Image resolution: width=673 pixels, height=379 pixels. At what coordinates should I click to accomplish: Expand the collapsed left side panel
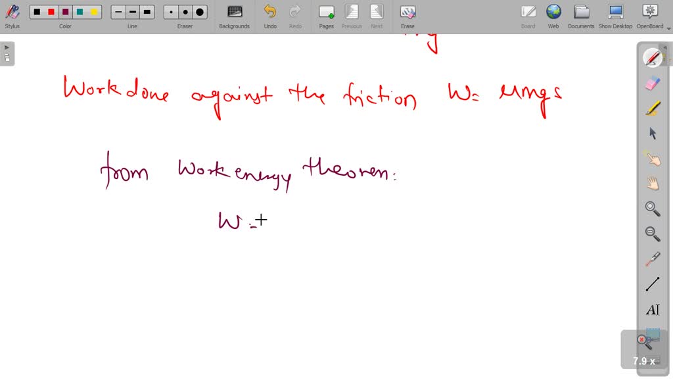[x=7, y=53]
